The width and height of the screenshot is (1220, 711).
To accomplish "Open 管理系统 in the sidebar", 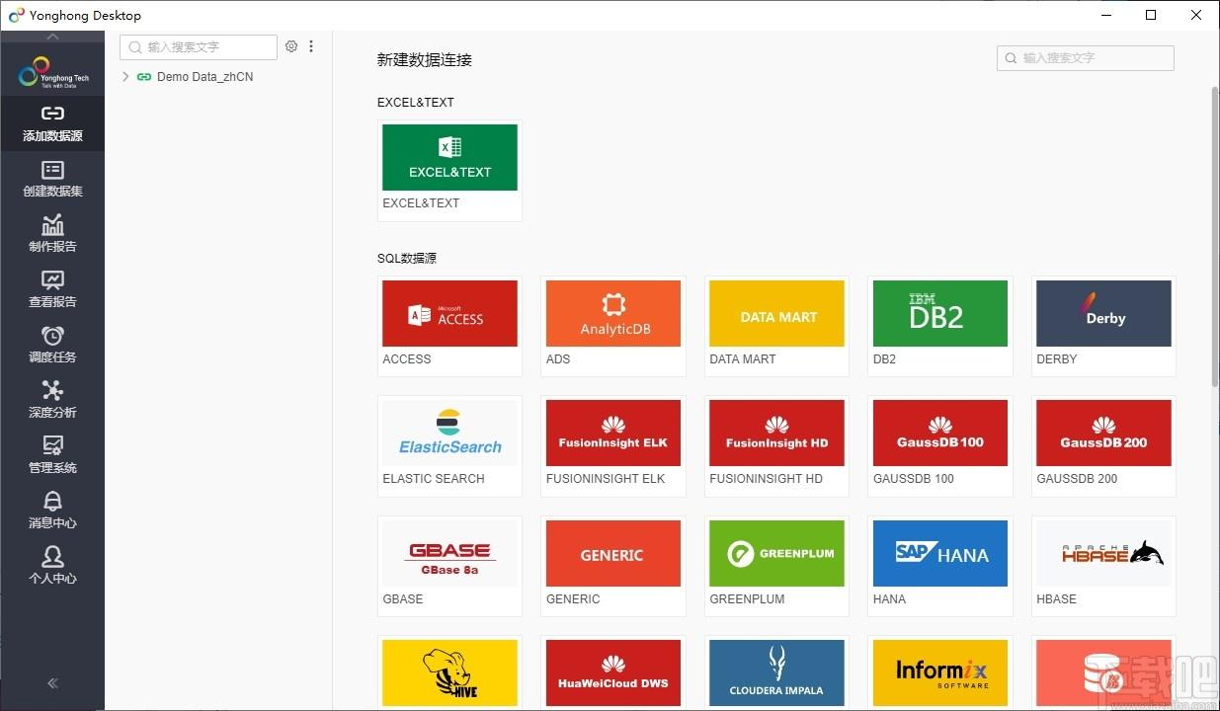I will tap(52, 455).
